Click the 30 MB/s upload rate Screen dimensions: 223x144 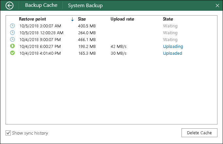[x=119, y=53]
